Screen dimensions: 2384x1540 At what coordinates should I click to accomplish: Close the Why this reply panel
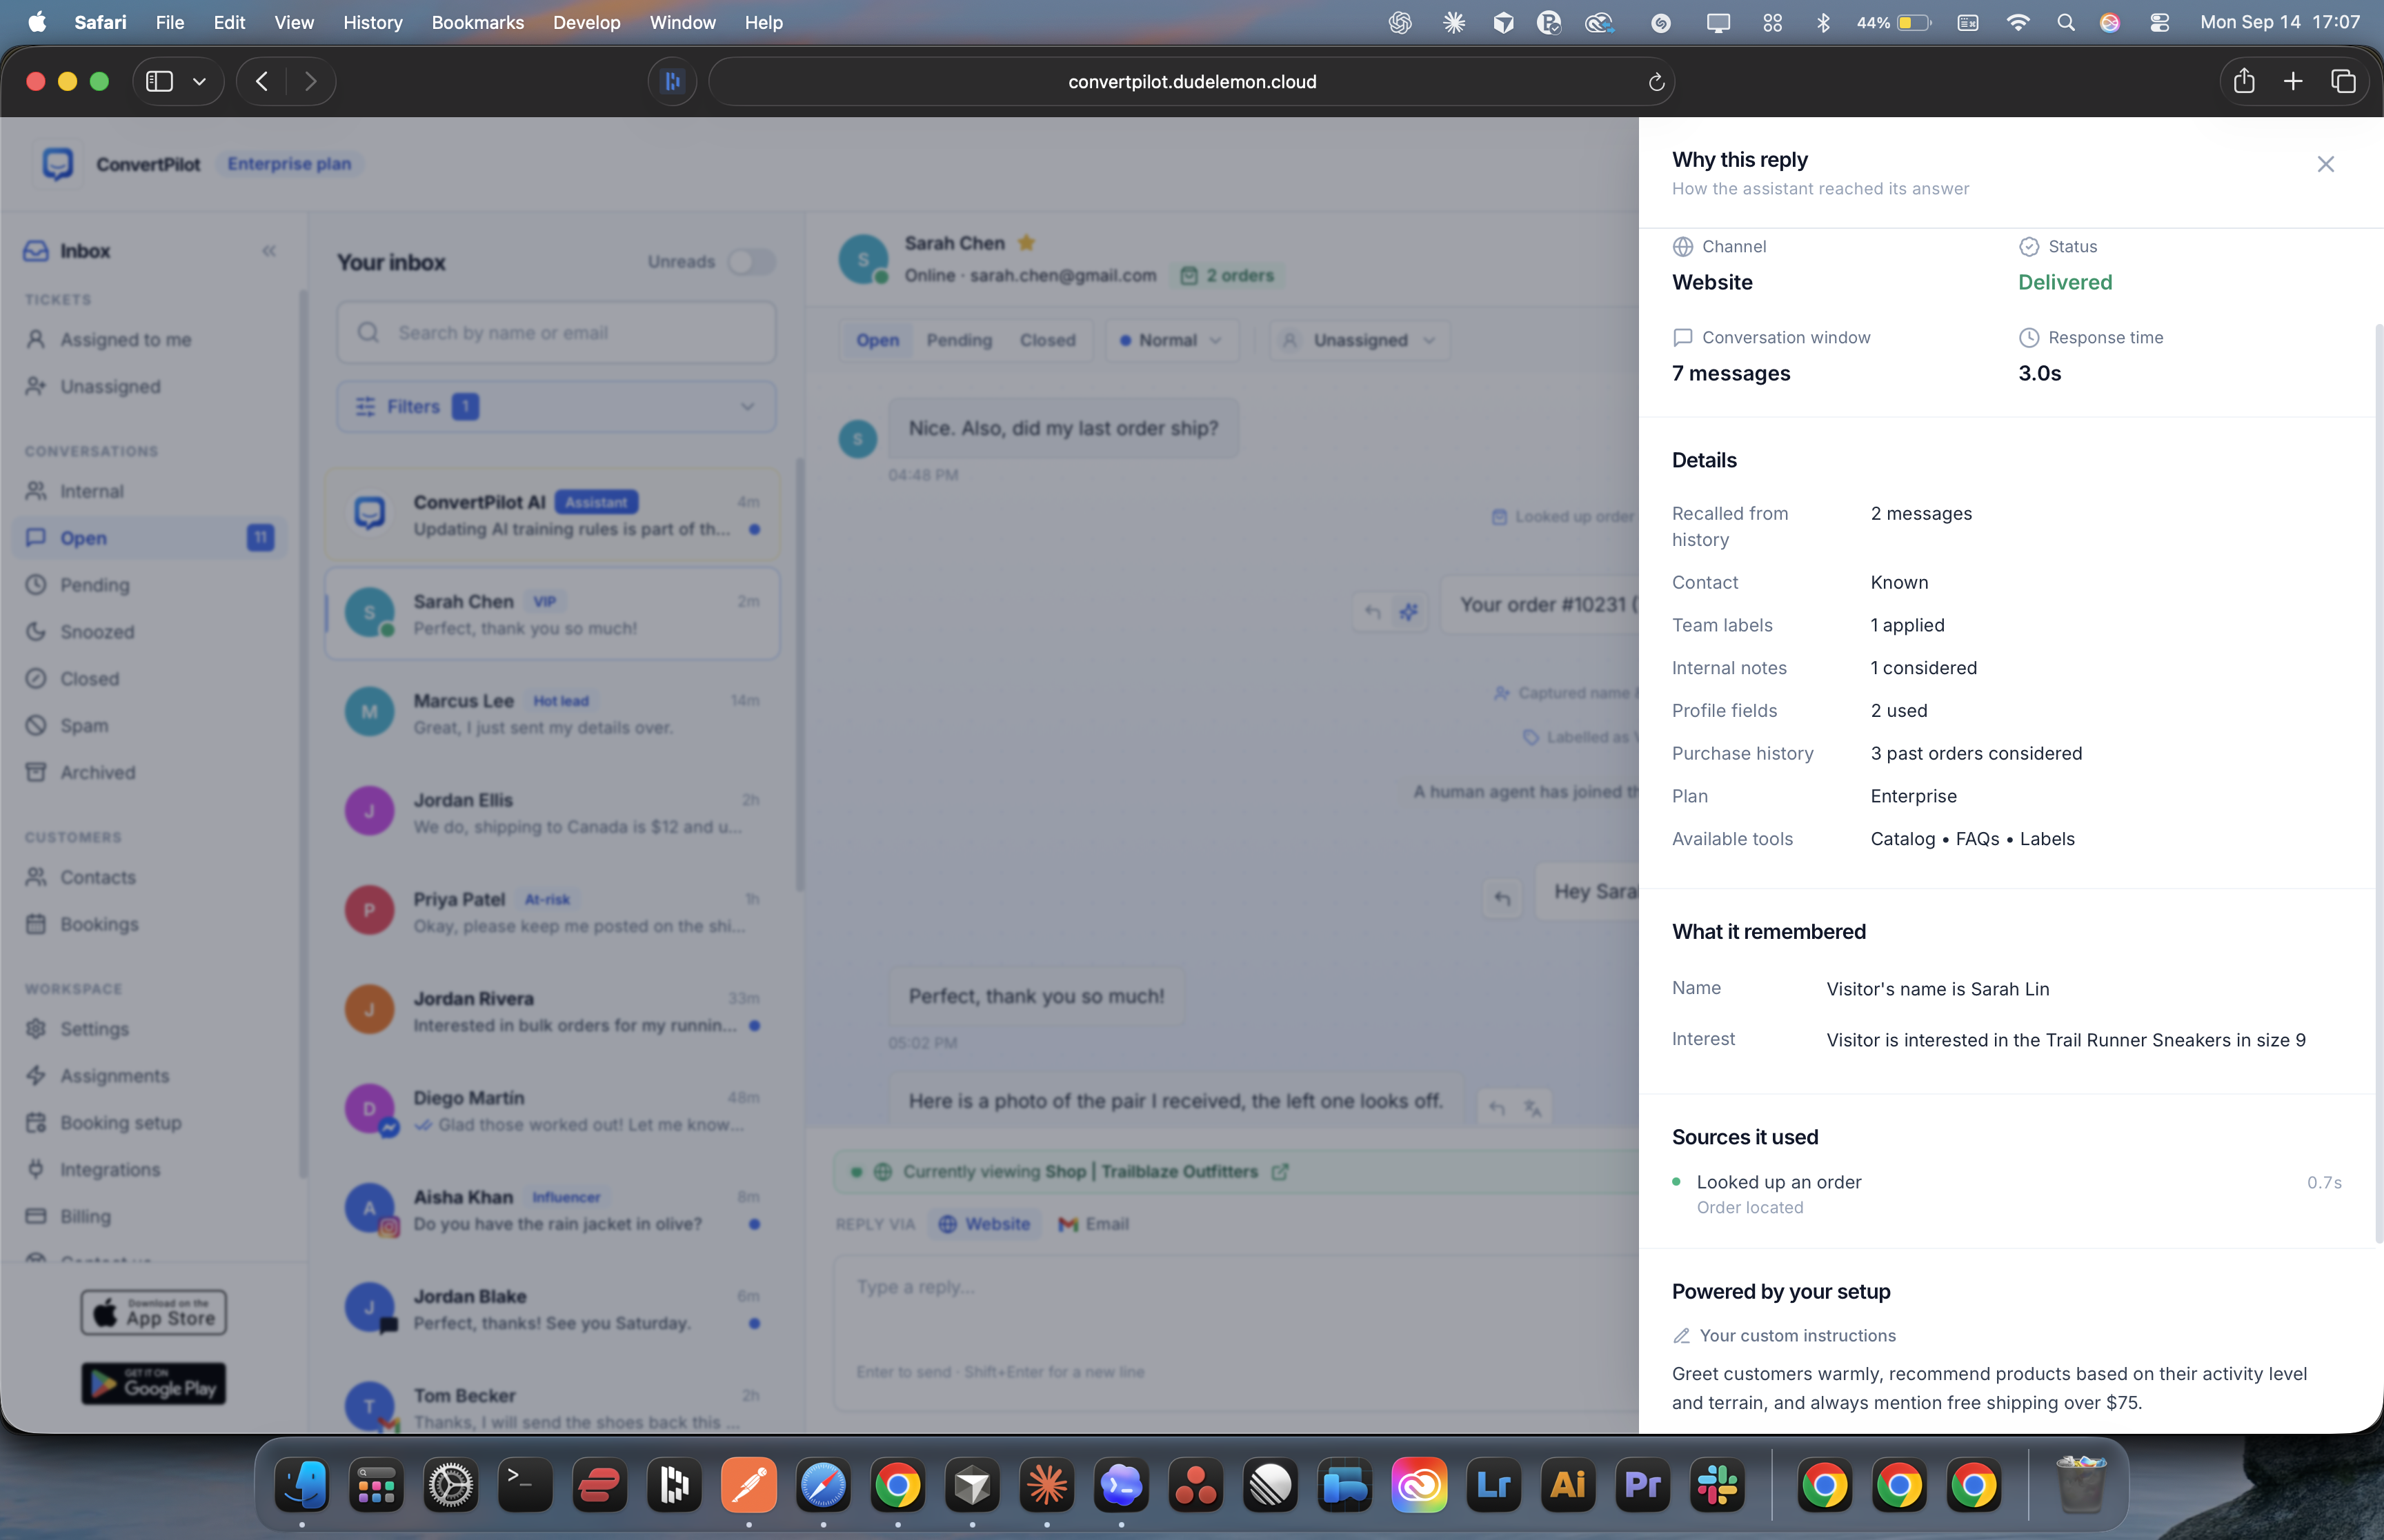tap(2325, 164)
